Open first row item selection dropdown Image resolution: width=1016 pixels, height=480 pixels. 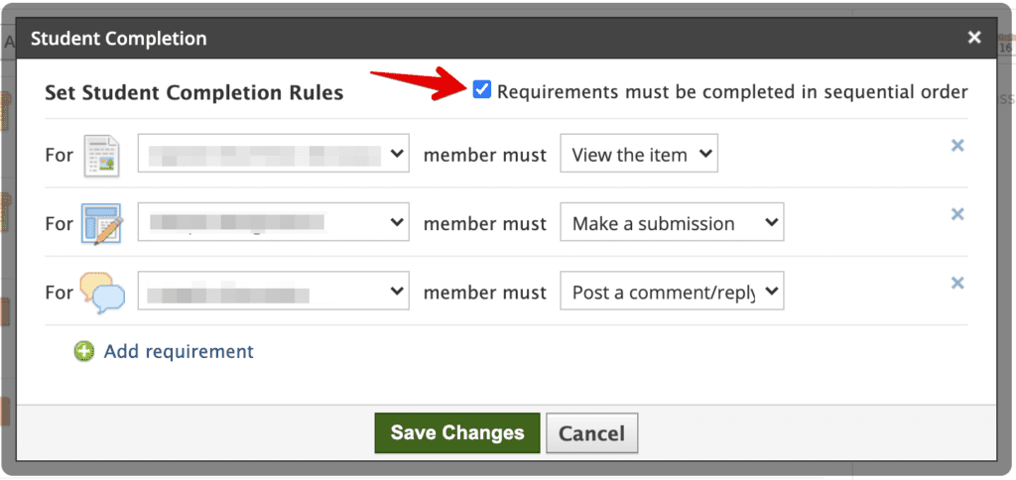click(x=274, y=154)
